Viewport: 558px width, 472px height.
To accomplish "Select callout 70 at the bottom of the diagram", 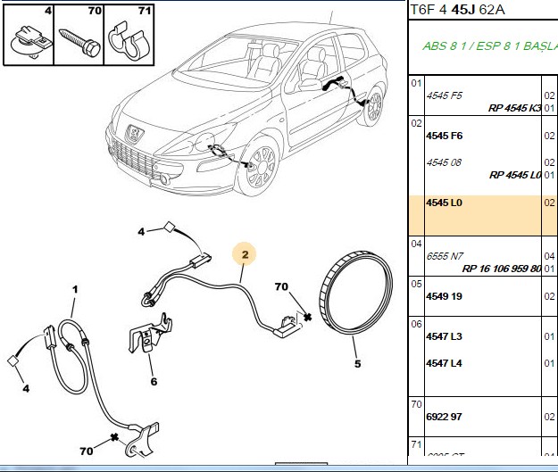I will (x=86, y=451).
